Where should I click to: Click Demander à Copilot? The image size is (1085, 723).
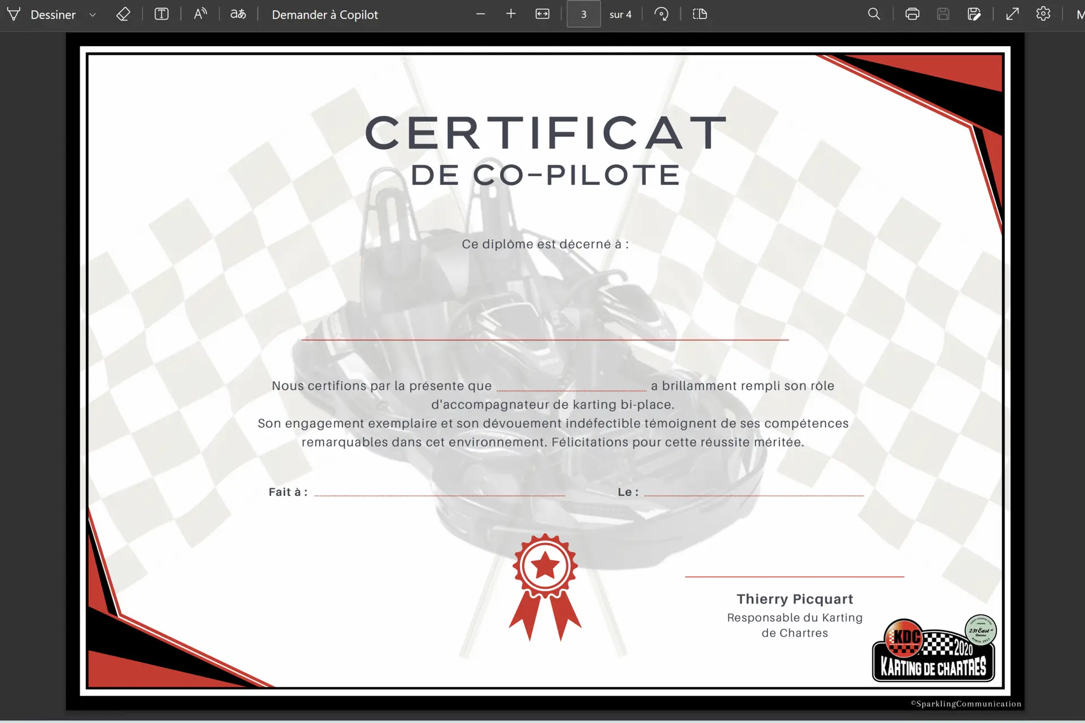324,15
